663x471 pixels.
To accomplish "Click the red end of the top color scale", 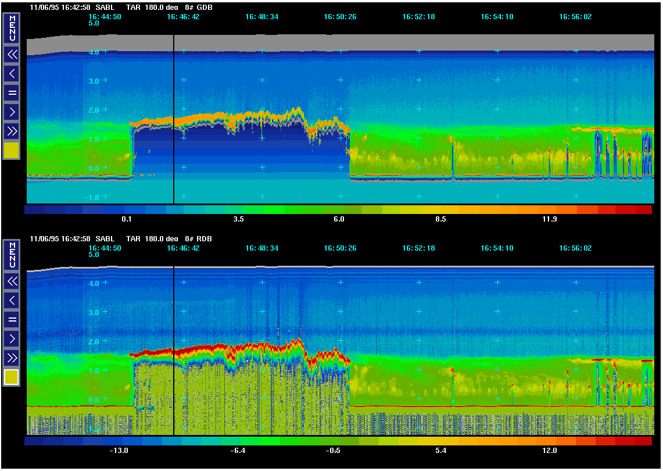I will [x=643, y=209].
